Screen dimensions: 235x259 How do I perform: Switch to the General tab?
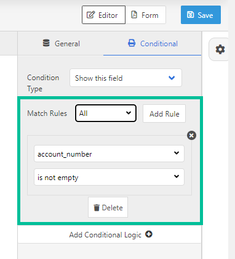tap(61, 44)
